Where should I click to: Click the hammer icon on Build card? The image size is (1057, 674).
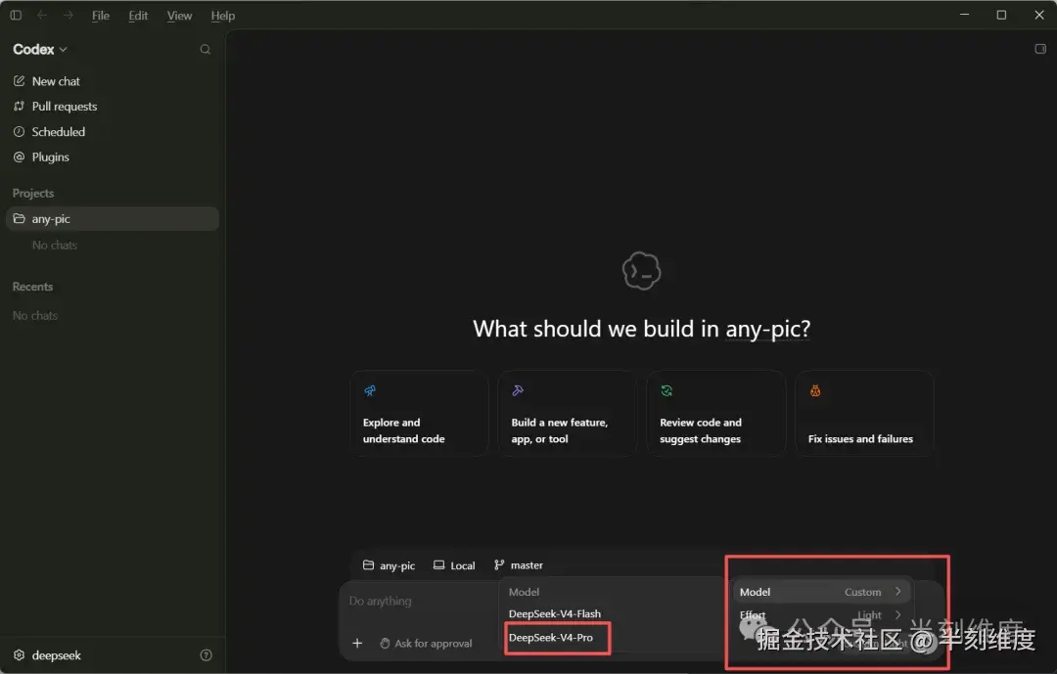[518, 391]
